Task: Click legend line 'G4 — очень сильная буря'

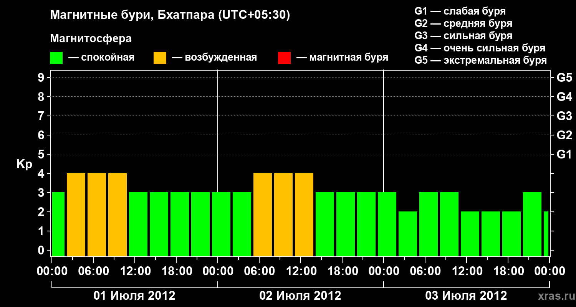Action: pyautogui.click(x=480, y=48)
